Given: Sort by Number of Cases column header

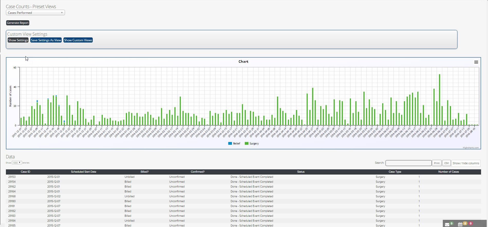Looking at the screenshot, I should pyautogui.click(x=448, y=172).
